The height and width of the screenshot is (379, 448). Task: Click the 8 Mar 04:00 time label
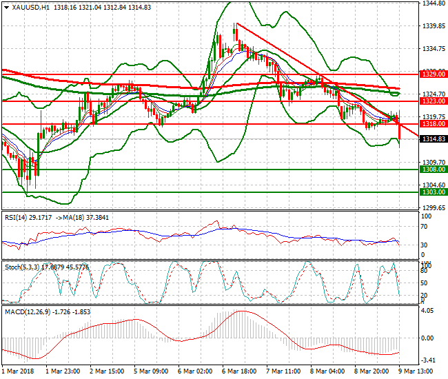[x=327, y=371]
